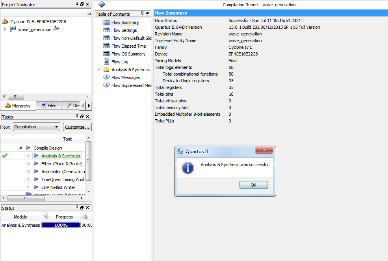Click the Analysis & Synthesis 100% progress bar
388x261 pixels.
click(61, 225)
